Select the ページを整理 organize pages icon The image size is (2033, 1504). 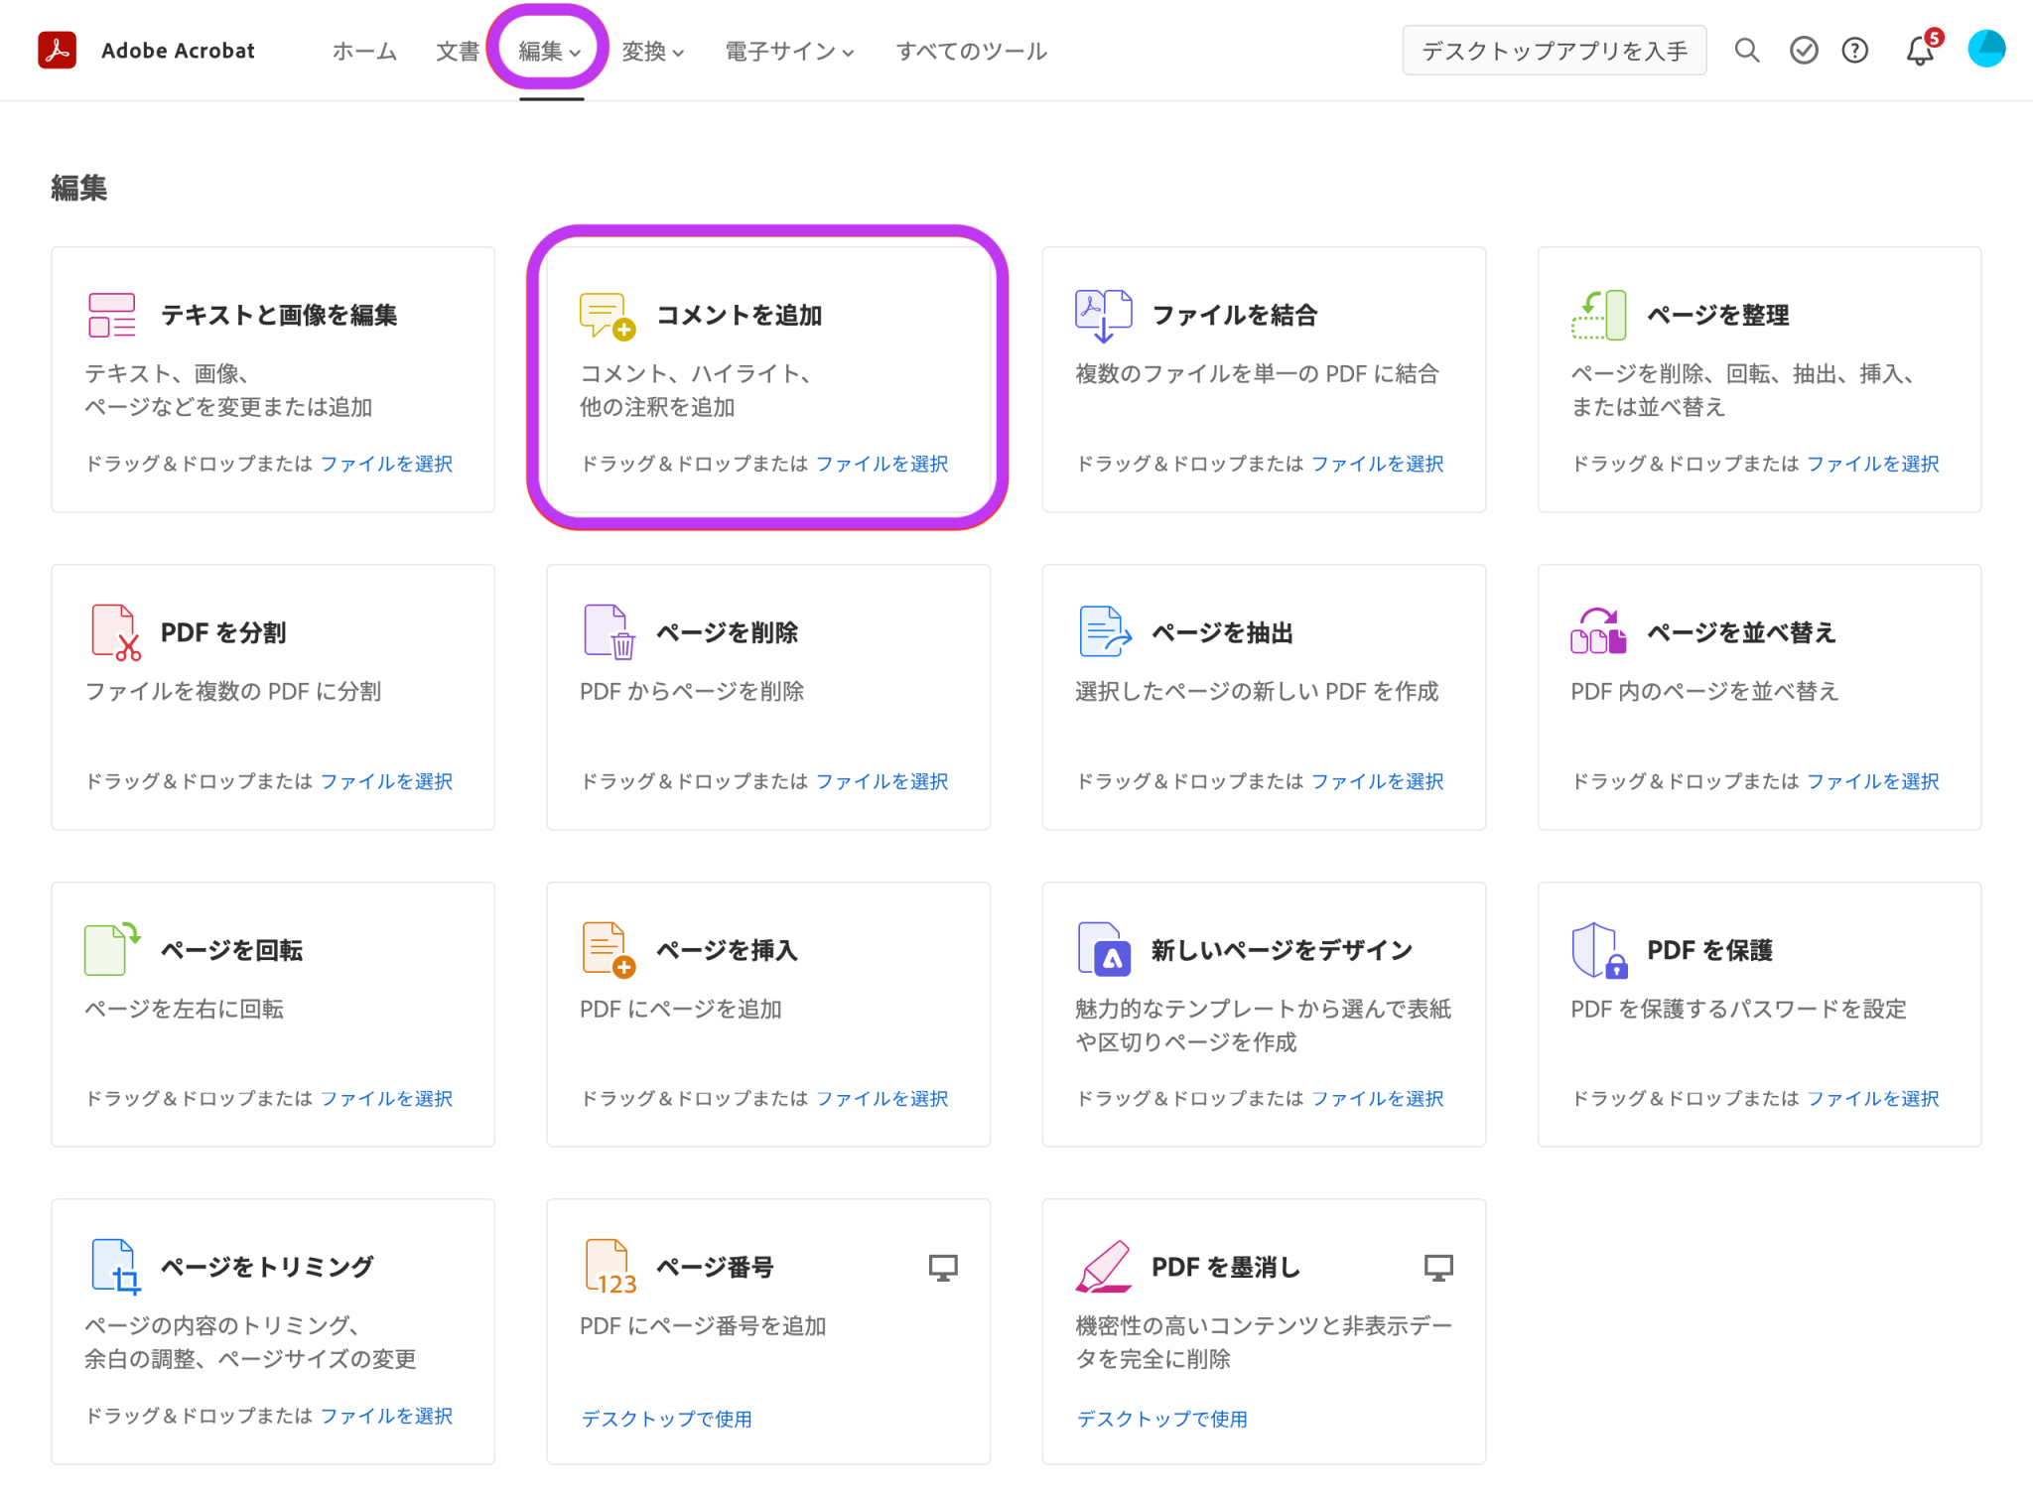1598,312
